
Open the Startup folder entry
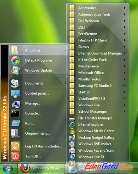[x=98, y=92]
